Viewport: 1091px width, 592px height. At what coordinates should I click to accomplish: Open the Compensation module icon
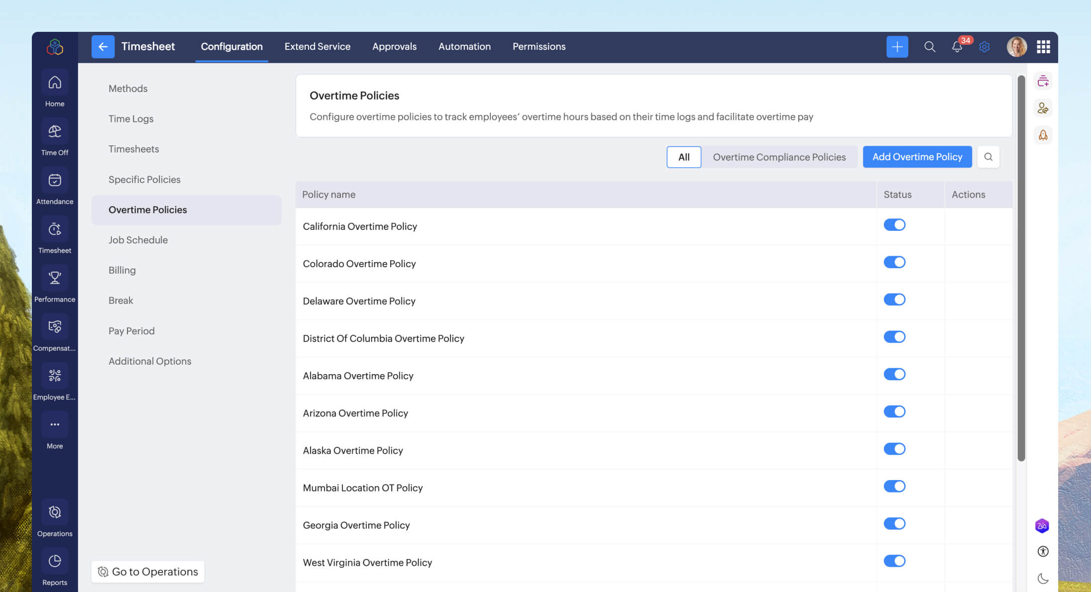tap(55, 326)
